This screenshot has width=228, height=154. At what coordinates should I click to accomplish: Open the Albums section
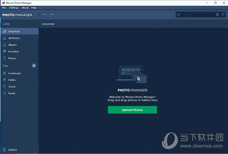coord(19,45)
